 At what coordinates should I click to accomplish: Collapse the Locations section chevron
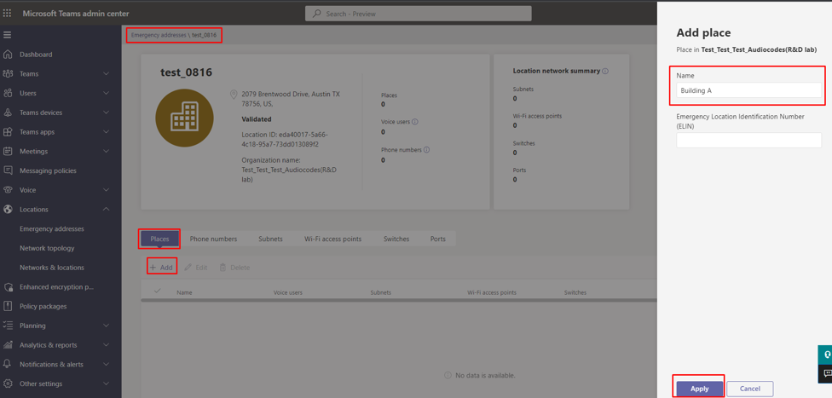click(106, 209)
